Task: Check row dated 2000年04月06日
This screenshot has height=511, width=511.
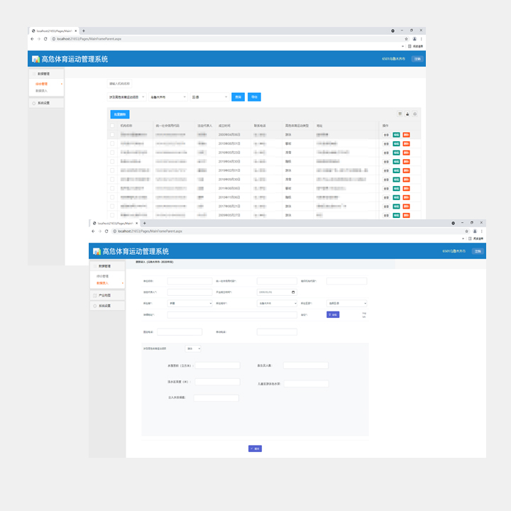Action: click(112, 135)
